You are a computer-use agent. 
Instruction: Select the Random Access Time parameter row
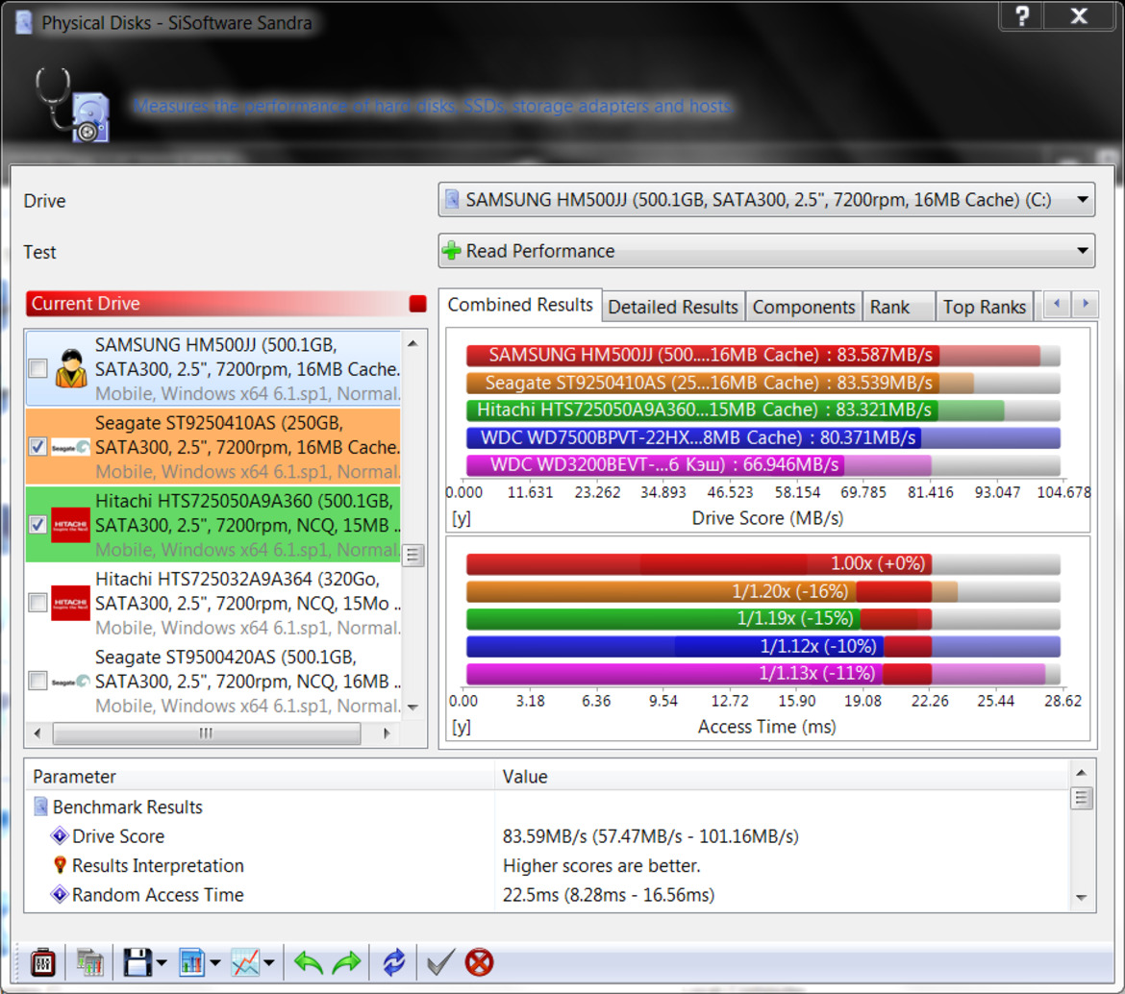pyautogui.click(x=547, y=895)
